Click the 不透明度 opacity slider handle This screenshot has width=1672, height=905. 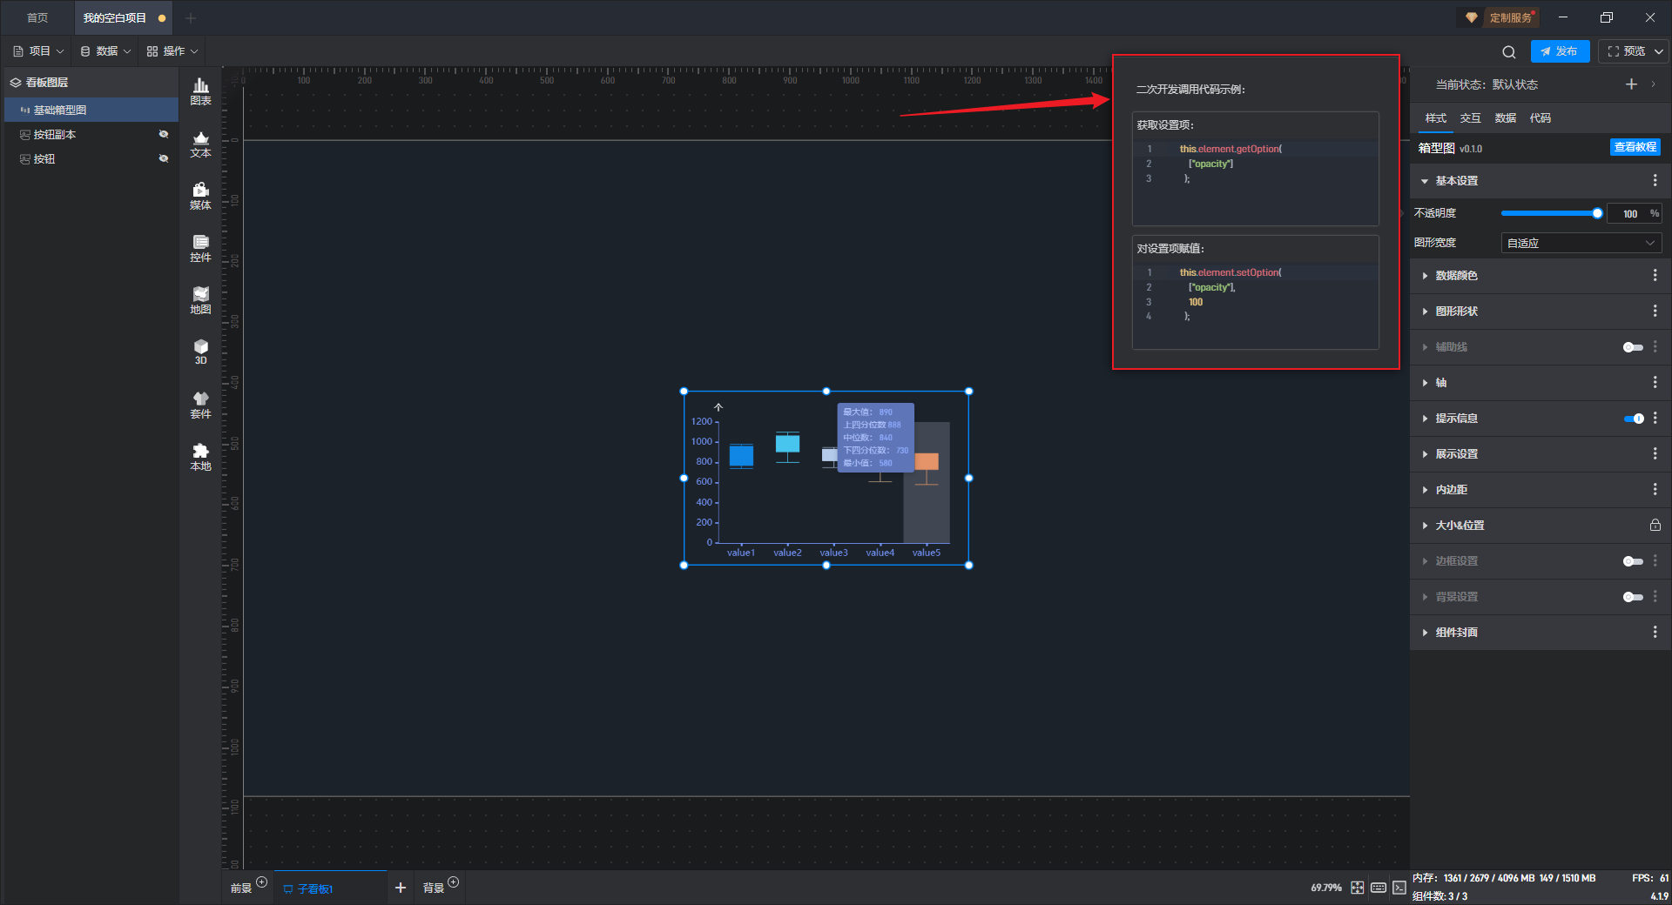click(1597, 213)
